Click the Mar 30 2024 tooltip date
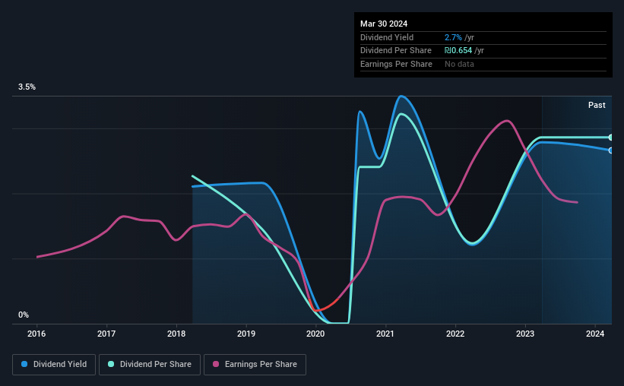The width and height of the screenshot is (624, 386). click(x=384, y=24)
